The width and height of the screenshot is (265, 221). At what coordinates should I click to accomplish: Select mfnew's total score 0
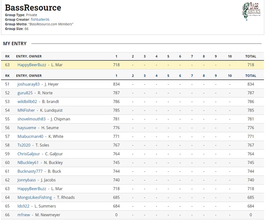pos(251,215)
